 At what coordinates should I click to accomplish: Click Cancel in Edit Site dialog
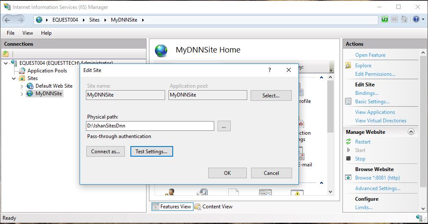pyautogui.click(x=271, y=173)
